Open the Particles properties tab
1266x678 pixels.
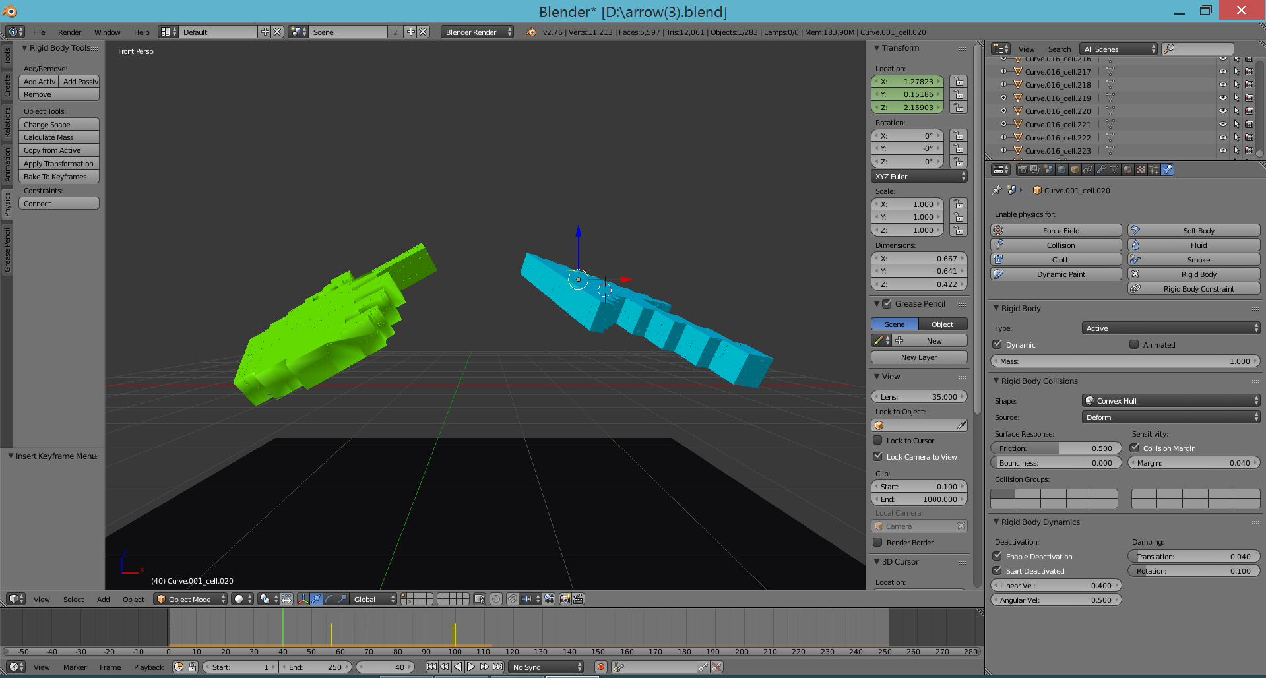coord(1154,169)
